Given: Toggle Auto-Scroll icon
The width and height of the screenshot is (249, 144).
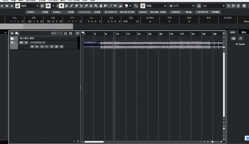Looking at the screenshot, I should pos(48,6).
